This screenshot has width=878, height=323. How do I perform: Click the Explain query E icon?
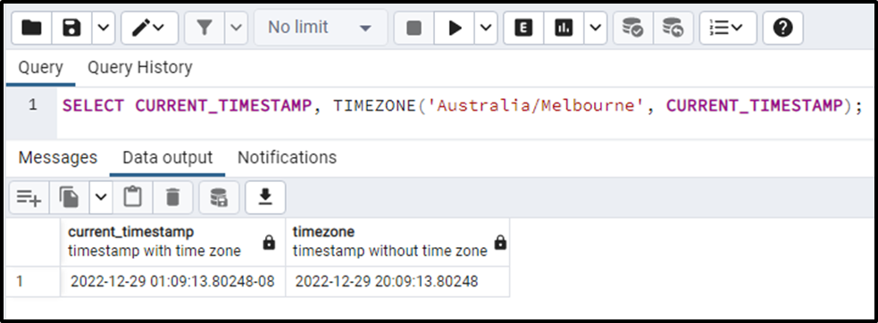point(523,28)
